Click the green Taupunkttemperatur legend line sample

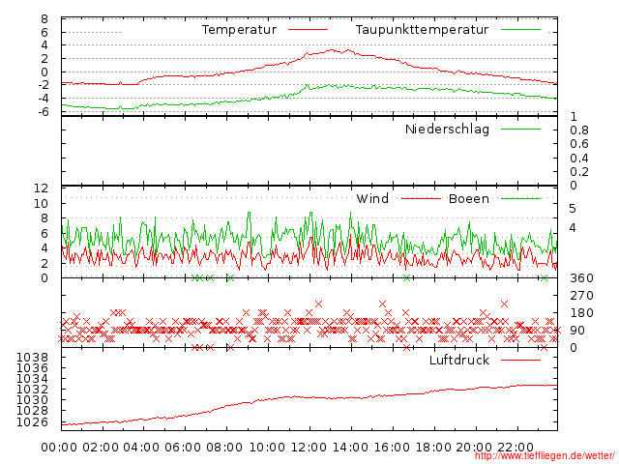(520, 30)
